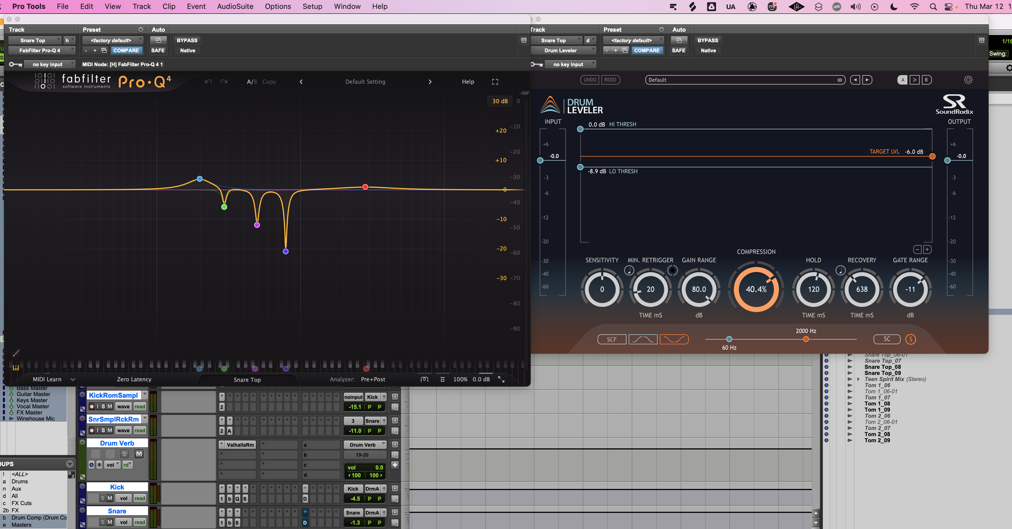Open FabFilter Pro-Q 4 plugin selector
The width and height of the screenshot is (1012, 529).
pos(42,50)
